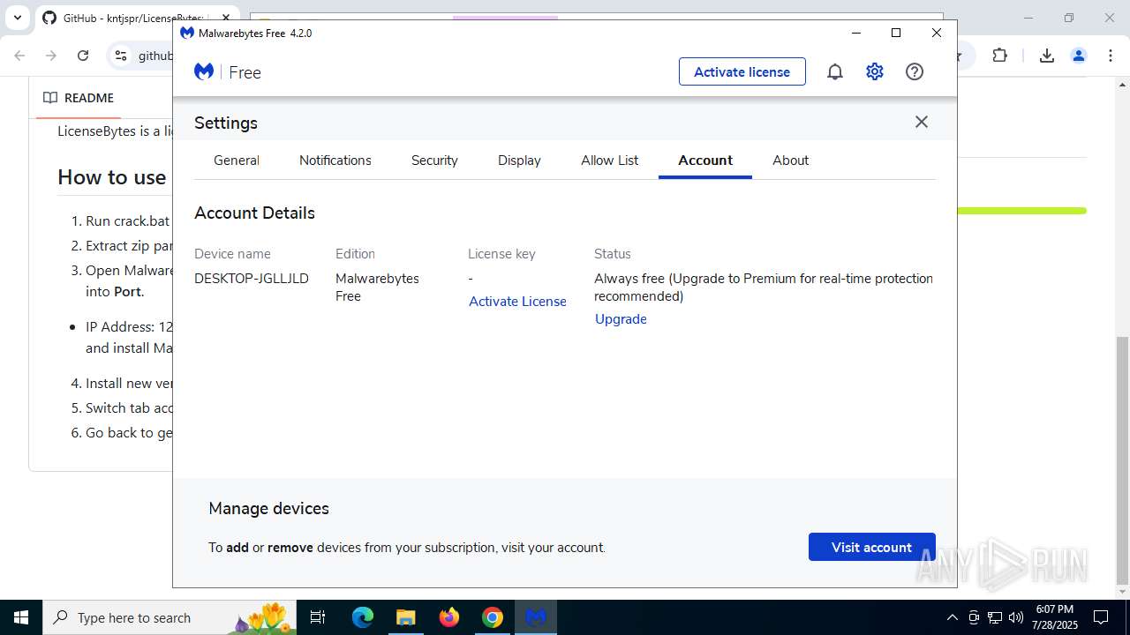Click the Account Details heading
The image size is (1130, 635).
tap(254, 213)
